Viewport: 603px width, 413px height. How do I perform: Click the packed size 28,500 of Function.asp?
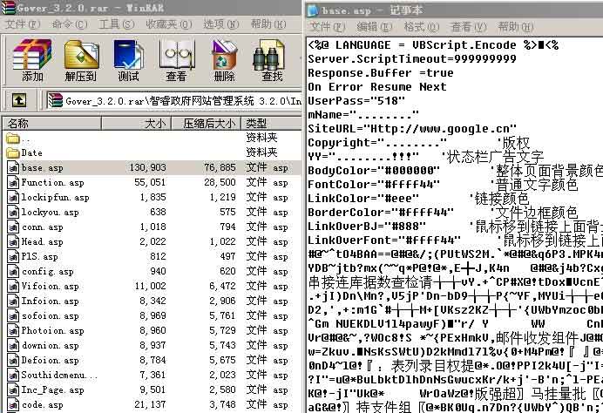[220, 182]
